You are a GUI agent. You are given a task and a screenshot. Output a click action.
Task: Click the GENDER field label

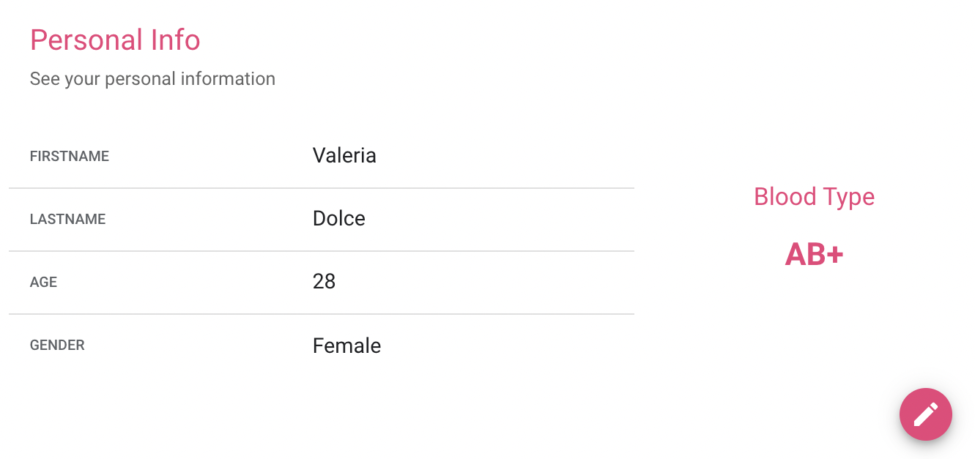tap(57, 346)
